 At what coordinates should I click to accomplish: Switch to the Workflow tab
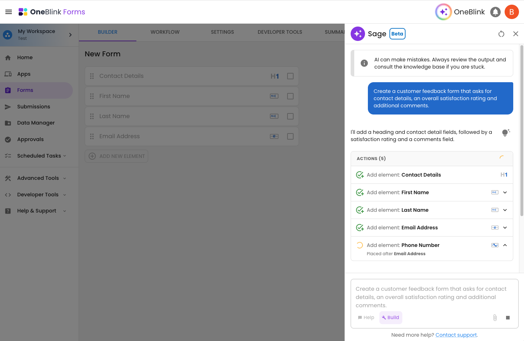click(165, 32)
